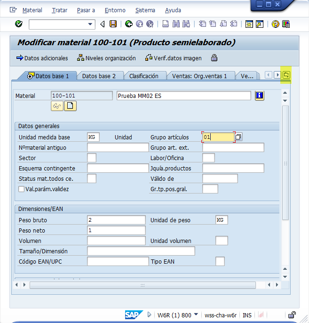Open the Material menu
Viewport: 309px width, 323px height.
pos(32,10)
